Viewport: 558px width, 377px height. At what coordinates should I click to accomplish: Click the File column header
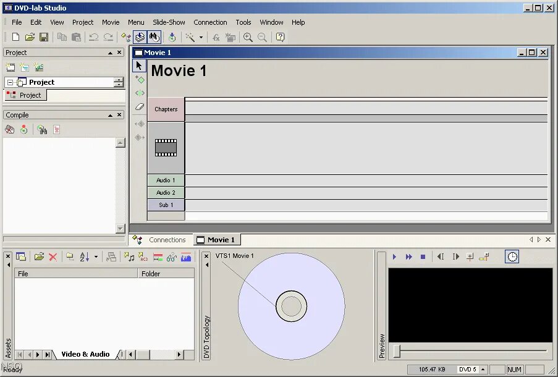76,273
